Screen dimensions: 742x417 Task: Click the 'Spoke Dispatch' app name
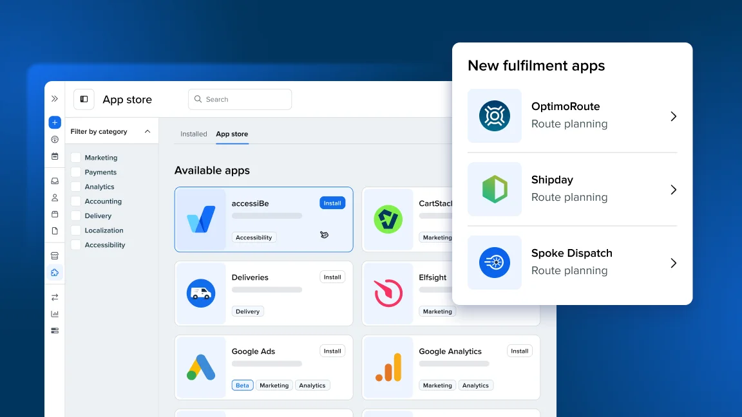click(x=572, y=253)
